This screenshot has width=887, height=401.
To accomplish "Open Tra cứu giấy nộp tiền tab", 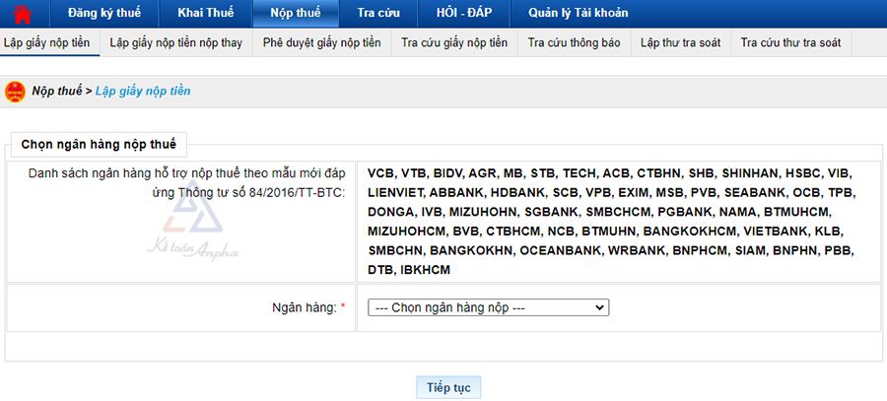I will pyautogui.click(x=454, y=43).
